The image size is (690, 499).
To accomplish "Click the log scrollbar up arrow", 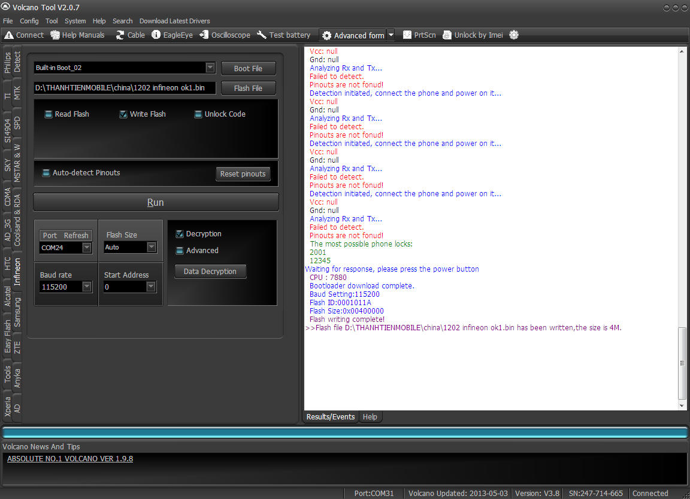I will coord(682,51).
